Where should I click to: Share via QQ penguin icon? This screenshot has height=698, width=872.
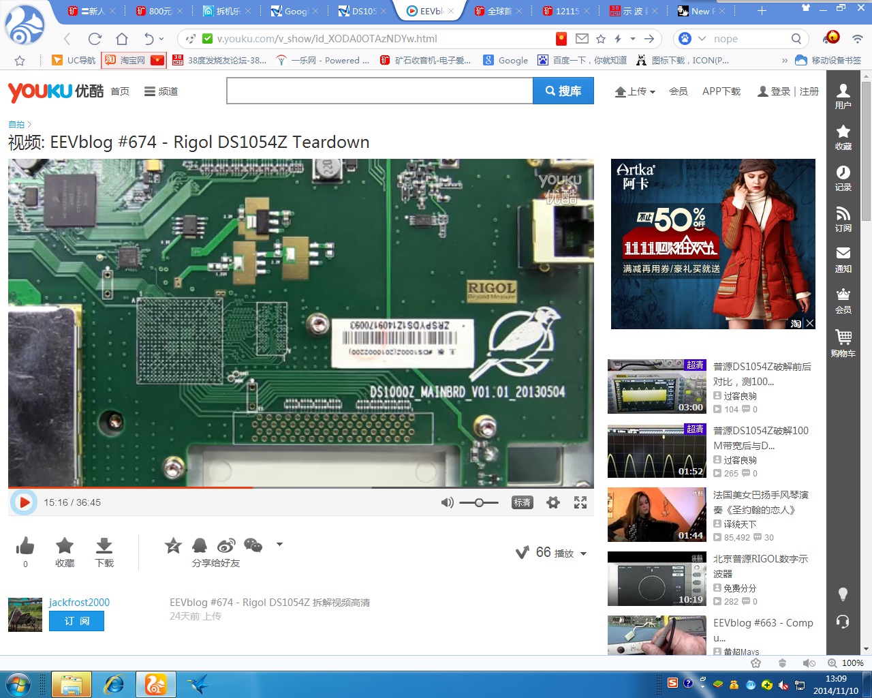(200, 545)
